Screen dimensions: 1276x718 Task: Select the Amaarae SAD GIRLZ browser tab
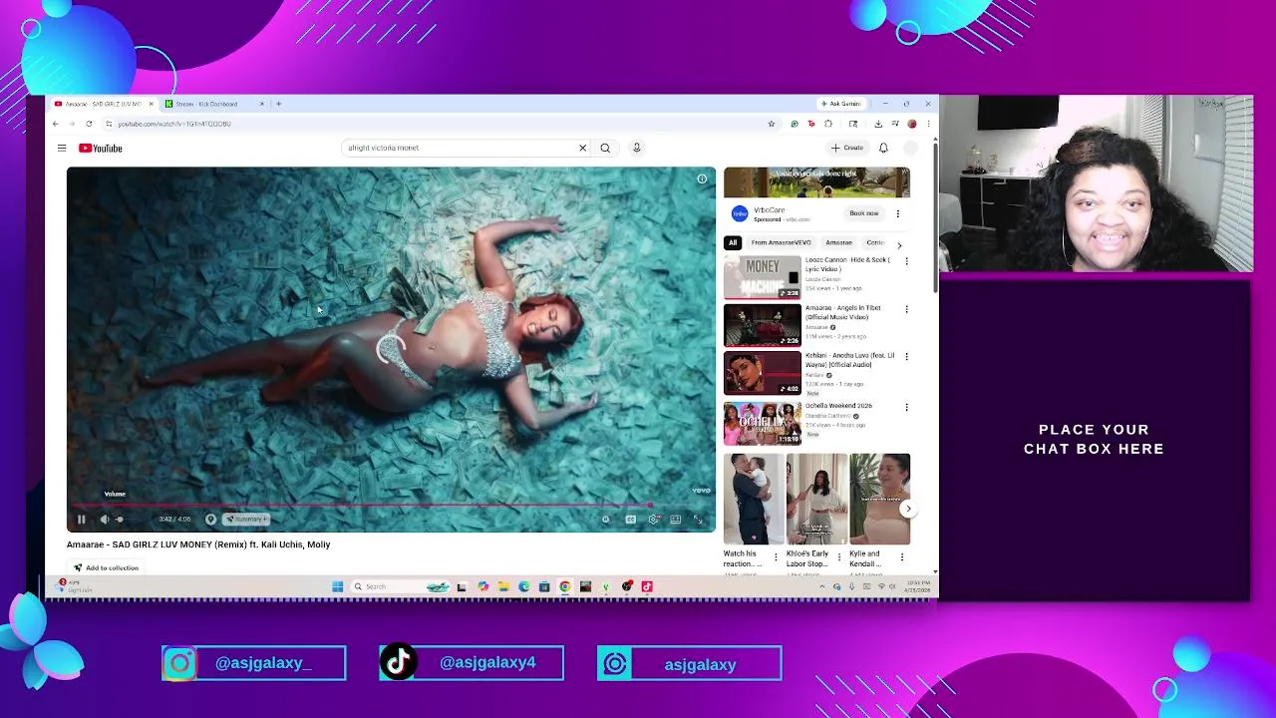tap(104, 104)
